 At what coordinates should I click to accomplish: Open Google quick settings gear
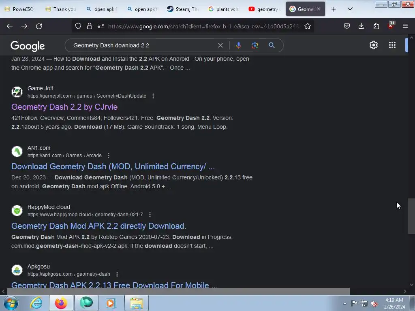373,45
